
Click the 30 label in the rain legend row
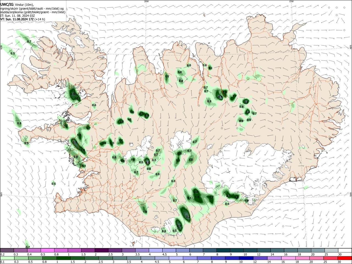tap(340, 262)
